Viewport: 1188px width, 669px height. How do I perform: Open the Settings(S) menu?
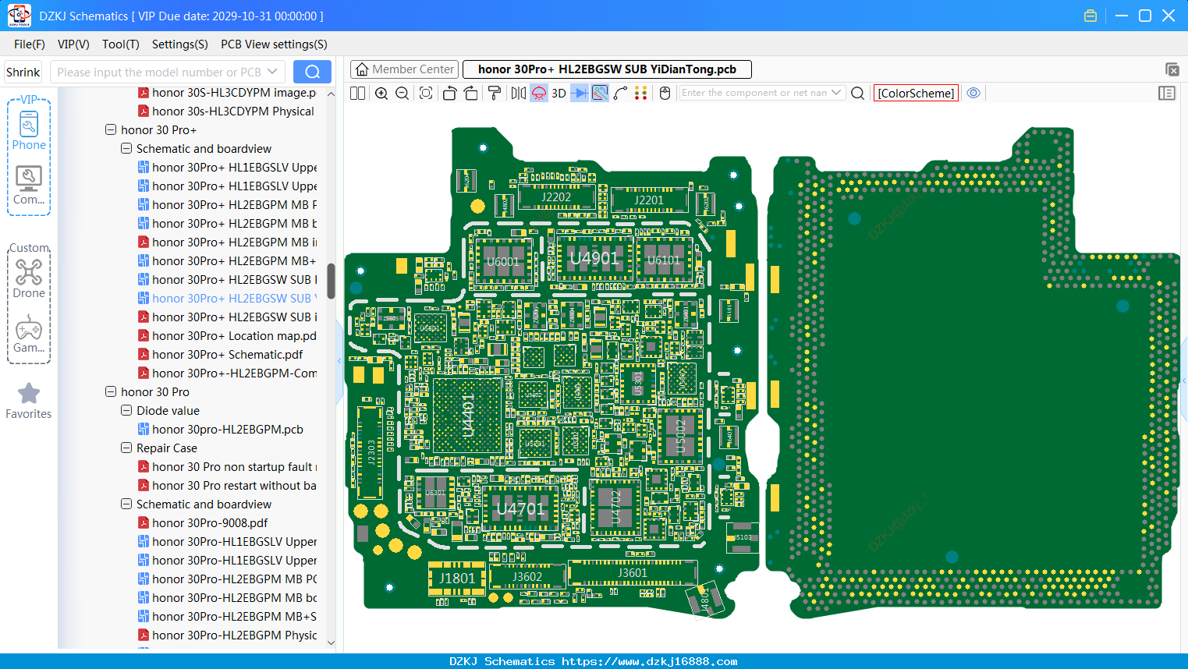180,44
